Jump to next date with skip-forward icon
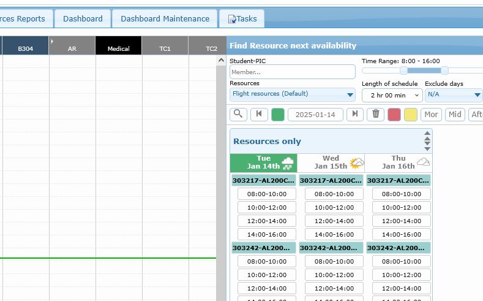 pos(354,114)
